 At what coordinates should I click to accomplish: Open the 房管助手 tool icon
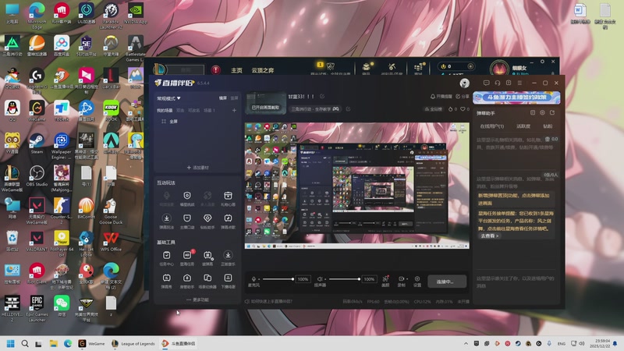187,281
